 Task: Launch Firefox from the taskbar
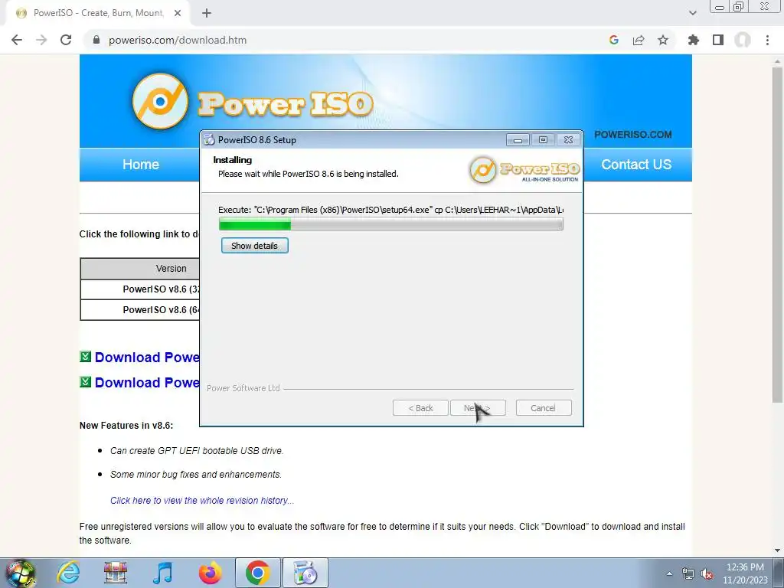click(210, 573)
